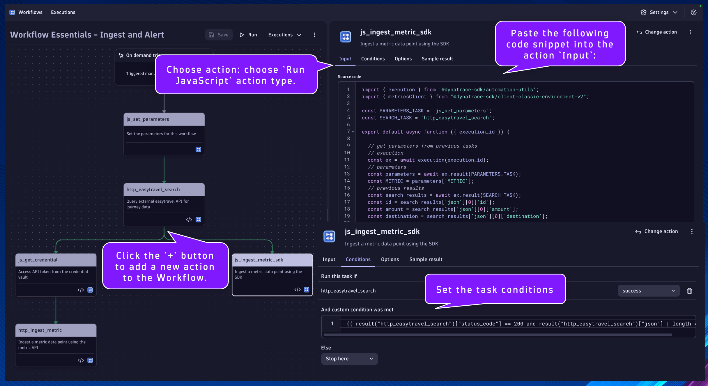Click the Run button label
The image size is (708, 386).
[252, 35]
